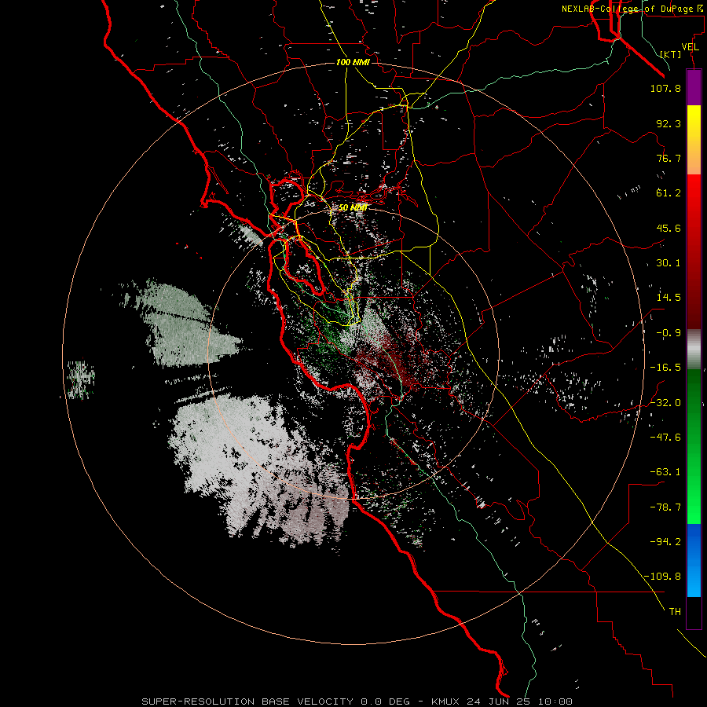Select the -32.0 velocity scale value
707x707 pixels.
click(x=665, y=403)
